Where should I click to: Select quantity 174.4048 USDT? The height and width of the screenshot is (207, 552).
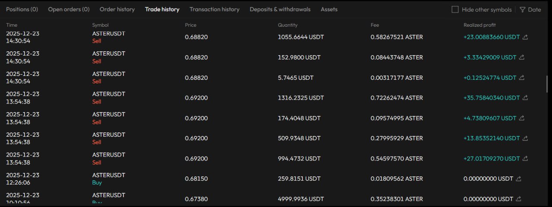(299, 118)
